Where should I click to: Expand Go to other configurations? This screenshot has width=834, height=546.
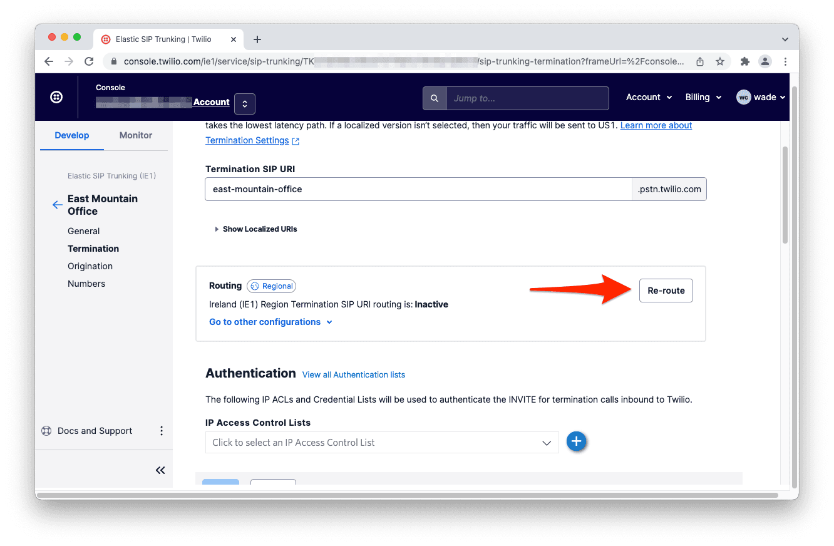pos(270,322)
